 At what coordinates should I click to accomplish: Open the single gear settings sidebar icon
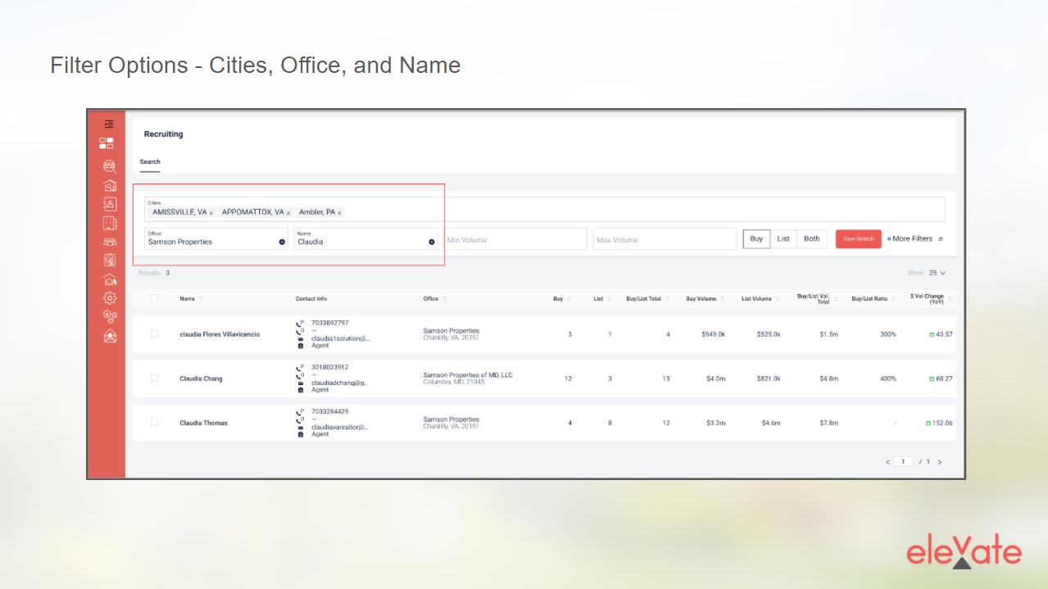coord(109,298)
